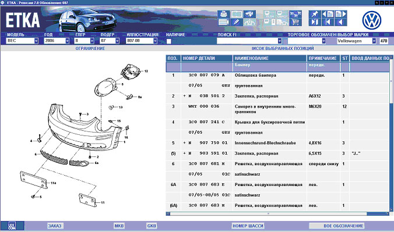Click the printer icon in toolbar
Image resolution: width=394 pixels, height=232 pixels.
tap(224, 14)
